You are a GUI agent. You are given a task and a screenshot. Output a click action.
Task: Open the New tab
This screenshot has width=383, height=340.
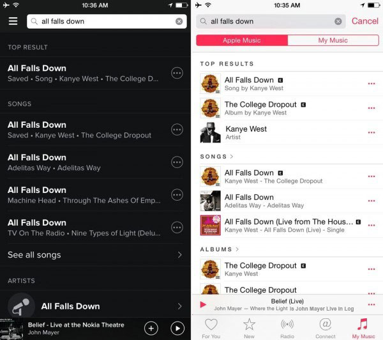click(249, 328)
